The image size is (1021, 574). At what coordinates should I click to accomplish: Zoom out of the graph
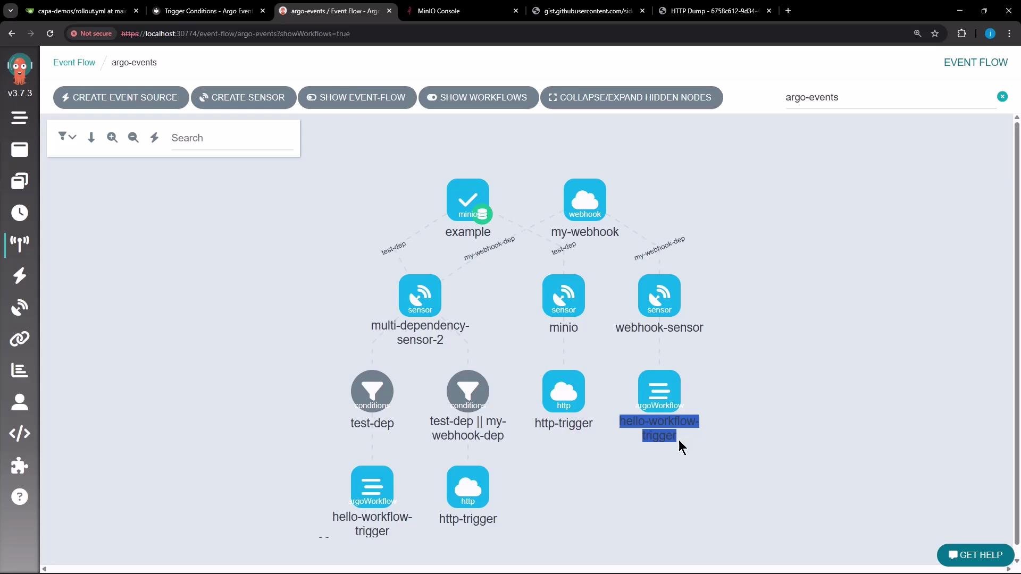[x=133, y=138]
